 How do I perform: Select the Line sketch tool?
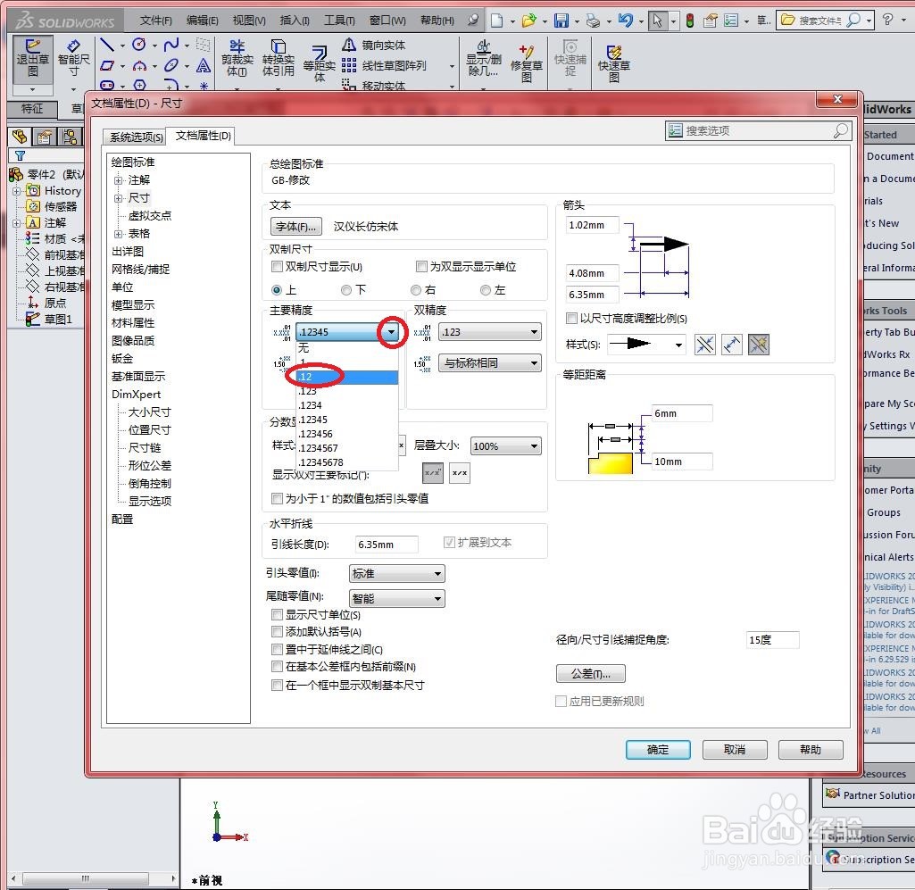pyautogui.click(x=107, y=45)
